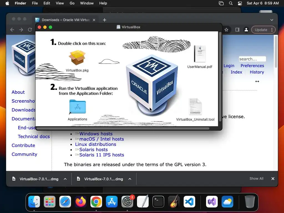Dismiss the Chrome downloads bar
284x213 pixels.
273,179
